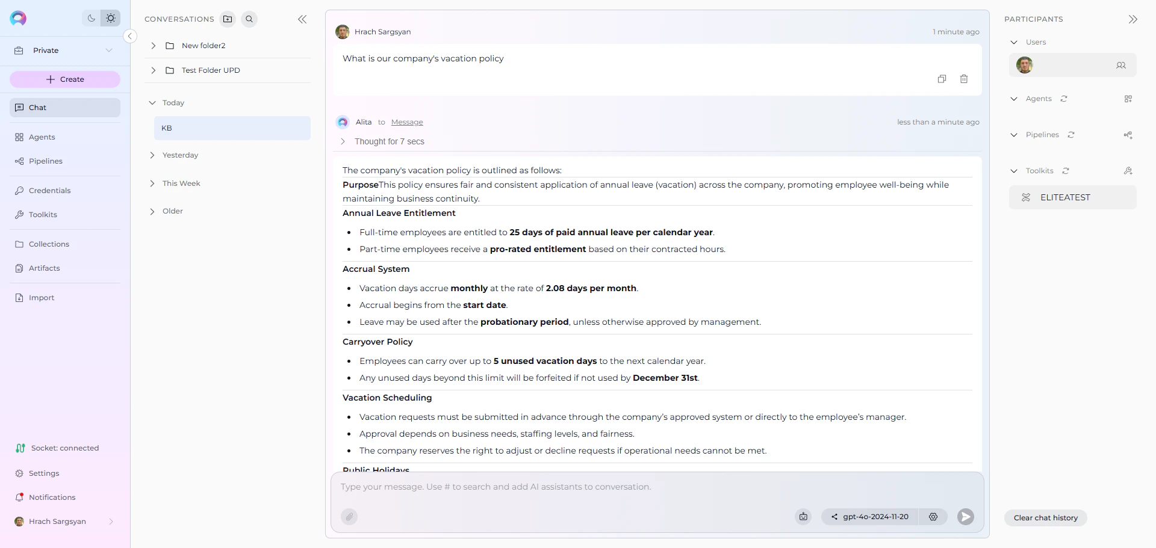Navigate to the Credentials section

click(x=50, y=190)
